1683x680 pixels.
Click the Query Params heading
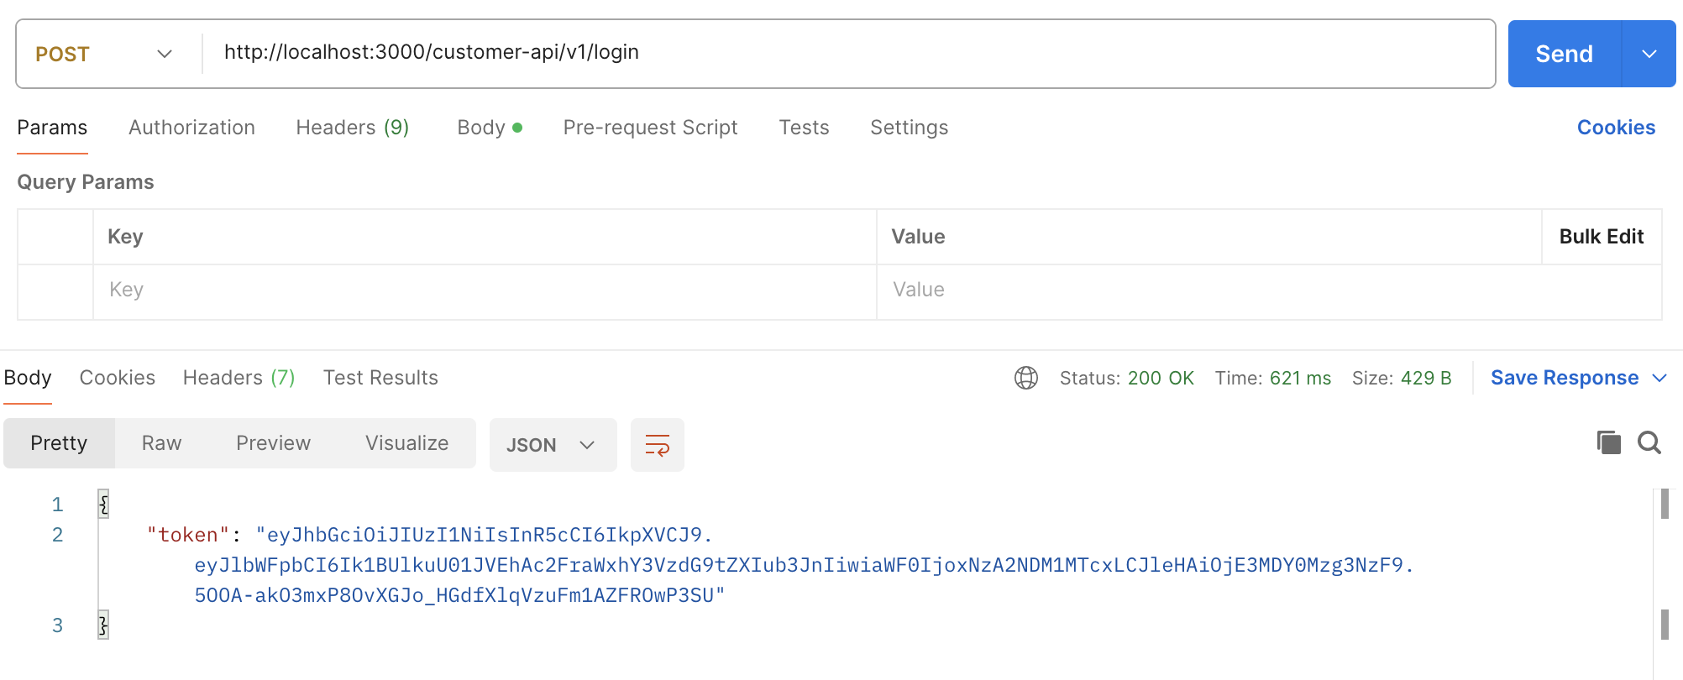(86, 182)
